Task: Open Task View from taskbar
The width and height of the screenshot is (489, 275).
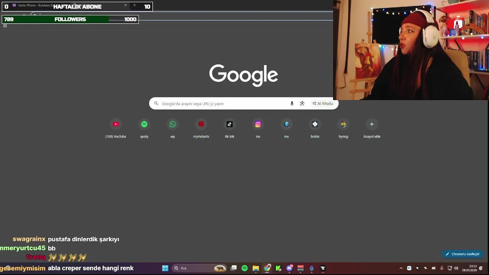Action: coord(233,268)
